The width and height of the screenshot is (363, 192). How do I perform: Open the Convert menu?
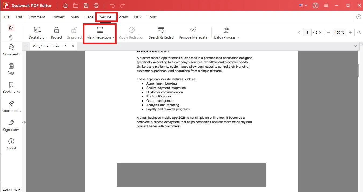(58, 17)
